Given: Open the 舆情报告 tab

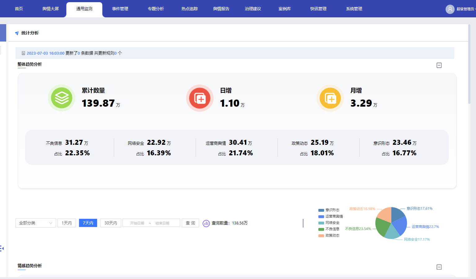Looking at the screenshot, I should pos(221,9).
